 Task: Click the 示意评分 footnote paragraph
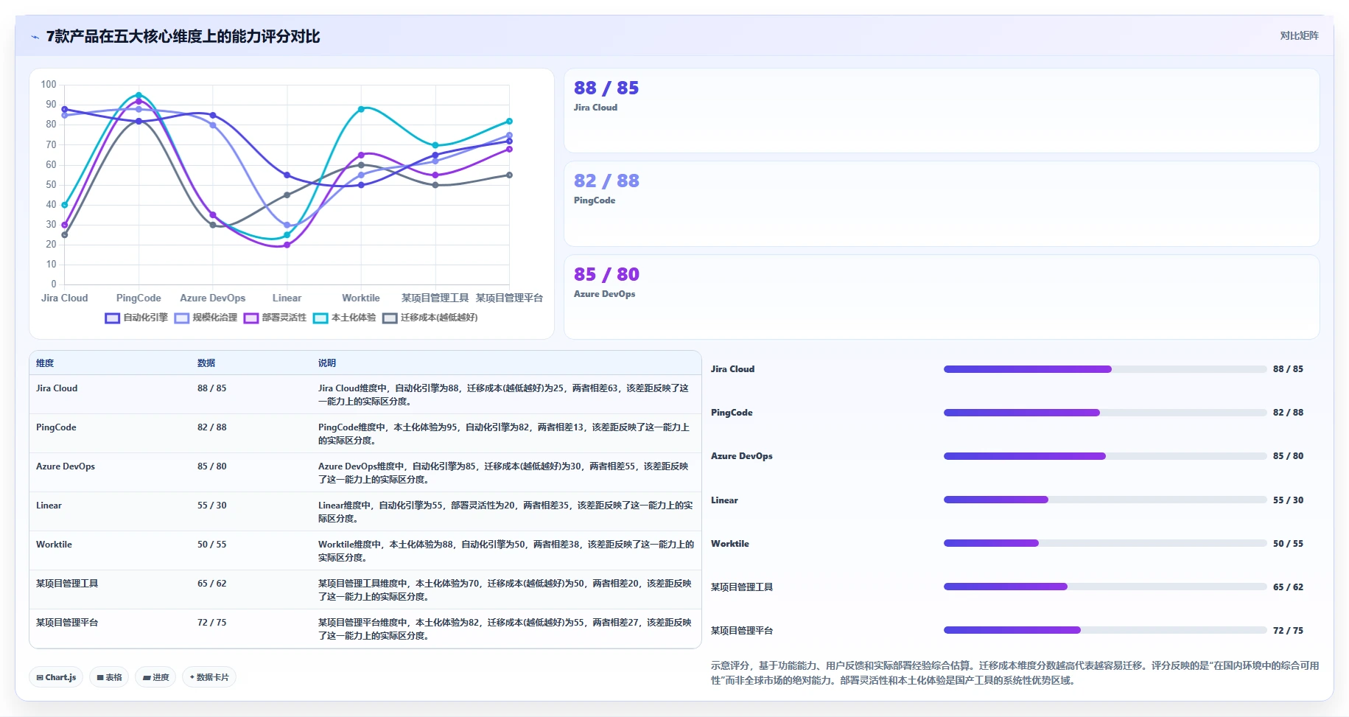point(1015,673)
